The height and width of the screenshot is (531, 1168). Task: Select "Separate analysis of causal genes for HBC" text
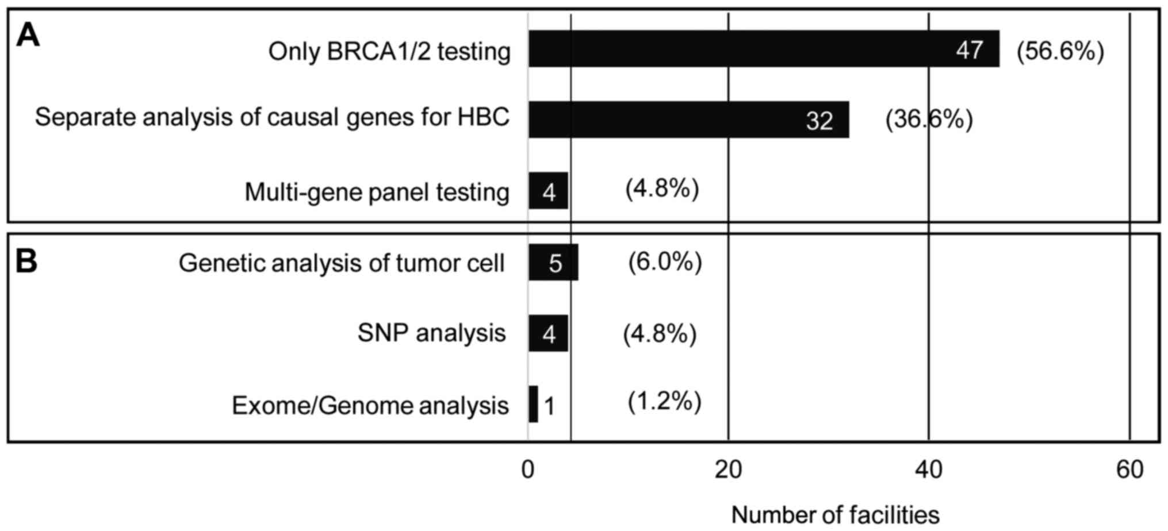[272, 117]
